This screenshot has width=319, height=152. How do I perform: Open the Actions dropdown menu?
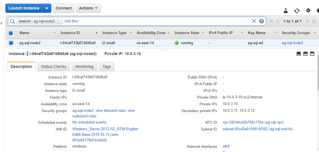89,8
